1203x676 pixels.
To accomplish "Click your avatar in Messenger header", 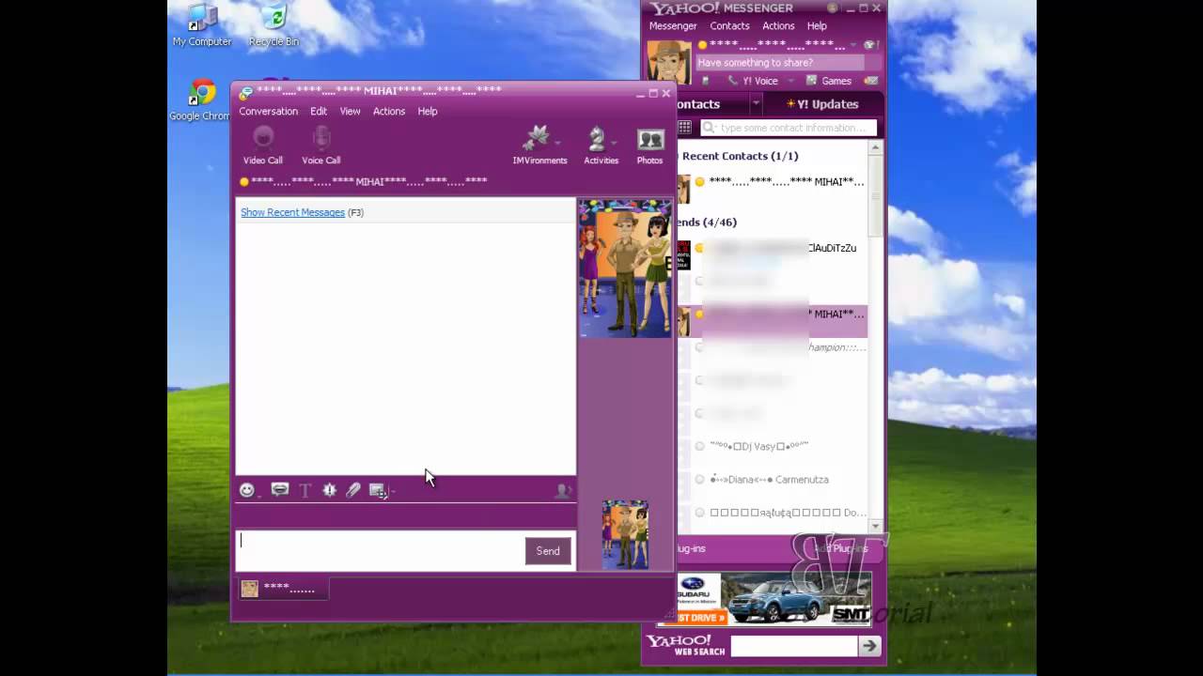I will point(669,62).
